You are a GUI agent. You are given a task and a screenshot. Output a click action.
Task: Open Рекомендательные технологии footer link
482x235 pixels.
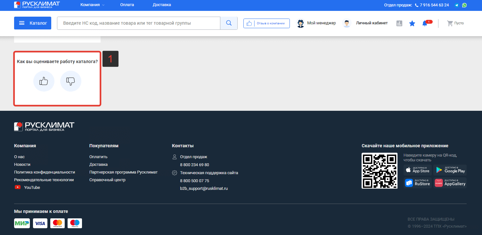point(44,180)
